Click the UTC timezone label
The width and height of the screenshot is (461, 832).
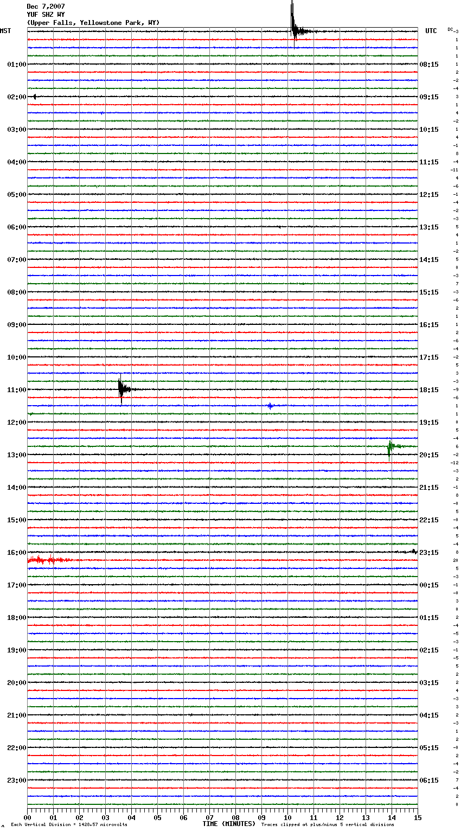coord(431,31)
